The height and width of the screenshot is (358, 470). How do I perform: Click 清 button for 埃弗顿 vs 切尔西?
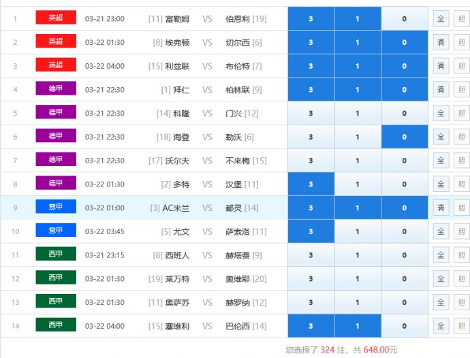click(x=441, y=42)
